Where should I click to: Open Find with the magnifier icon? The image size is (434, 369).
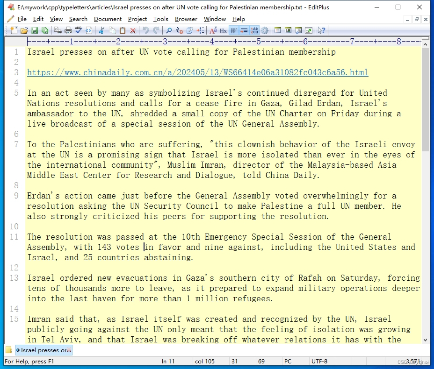tap(169, 30)
